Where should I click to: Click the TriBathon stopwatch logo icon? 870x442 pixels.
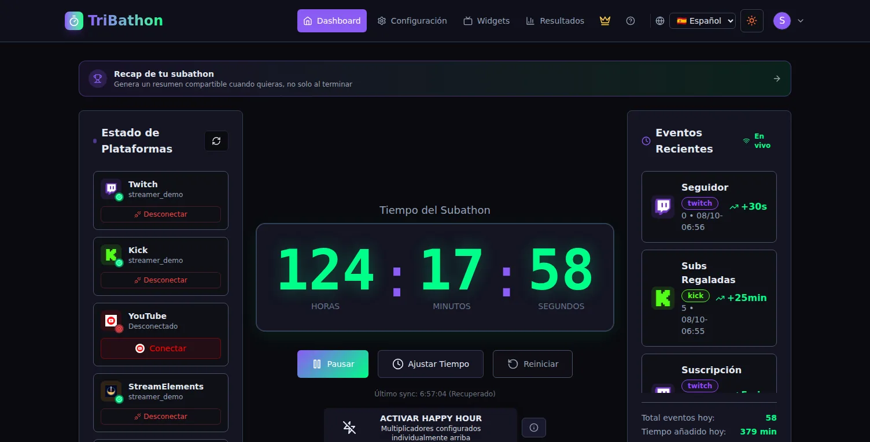[74, 21]
